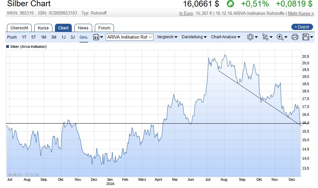Click the 20,5 axis value label
This screenshot has height=188, width=318.
coord(305,56)
